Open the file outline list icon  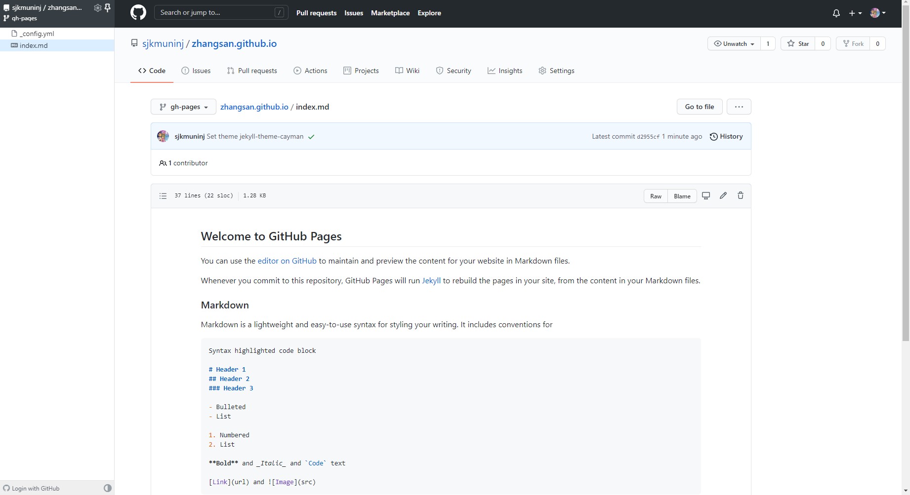[x=163, y=196]
